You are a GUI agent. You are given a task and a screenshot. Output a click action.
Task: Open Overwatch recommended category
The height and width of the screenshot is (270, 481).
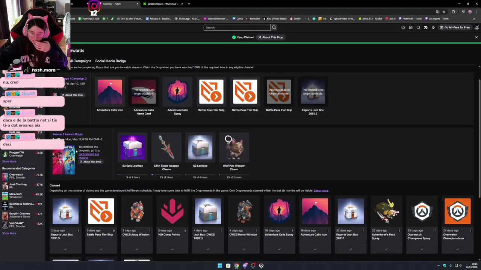(x=23, y=176)
